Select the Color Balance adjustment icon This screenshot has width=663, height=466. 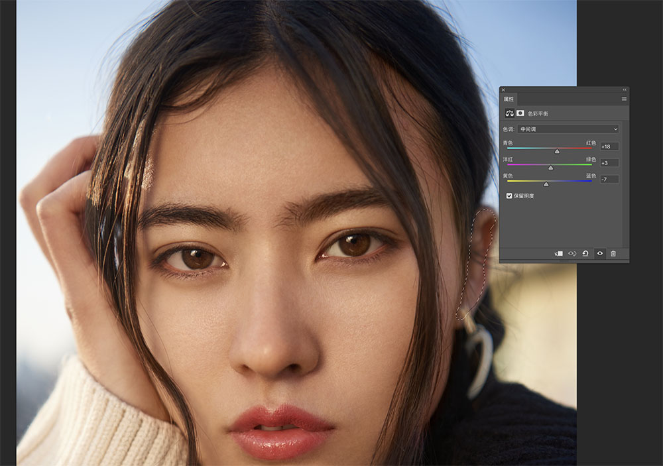click(509, 113)
